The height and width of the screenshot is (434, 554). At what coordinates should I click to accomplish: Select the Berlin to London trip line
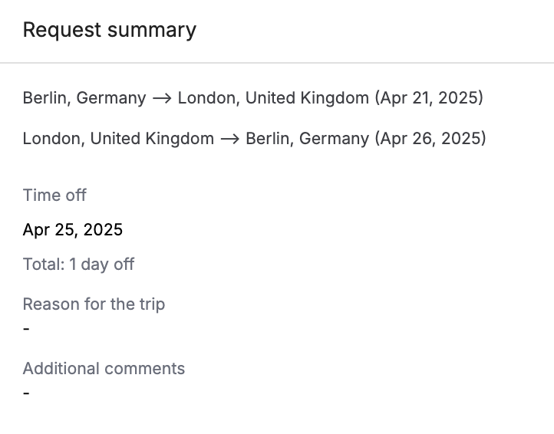253,98
